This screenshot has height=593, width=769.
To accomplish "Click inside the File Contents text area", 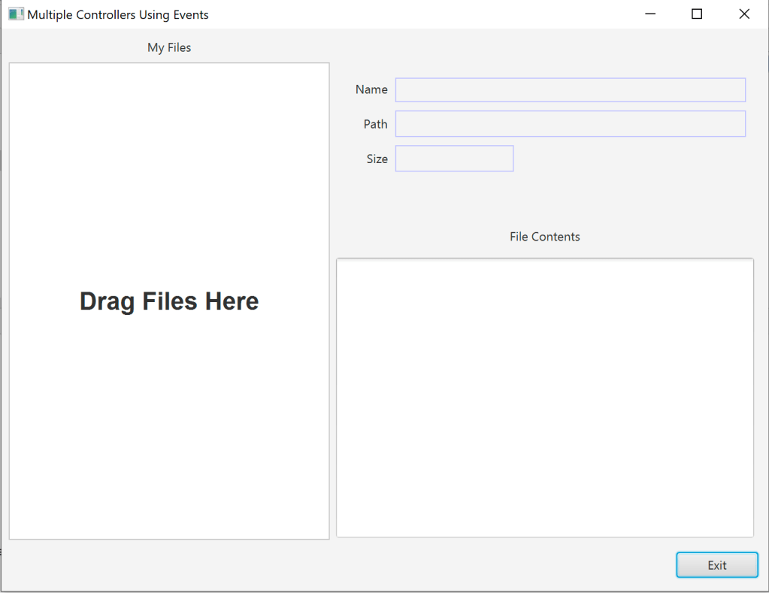I will point(544,398).
